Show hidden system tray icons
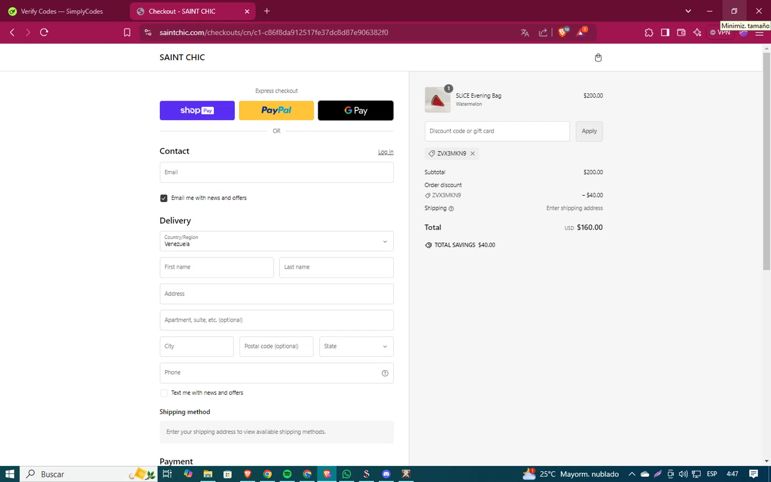Viewport: 771px width, 482px height. (x=632, y=474)
